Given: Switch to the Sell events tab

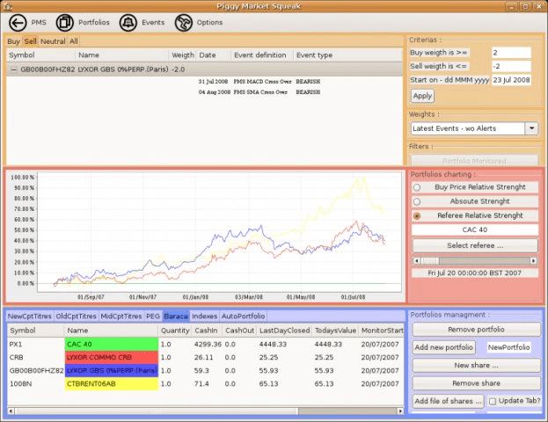Looking at the screenshot, I should 31,41.
